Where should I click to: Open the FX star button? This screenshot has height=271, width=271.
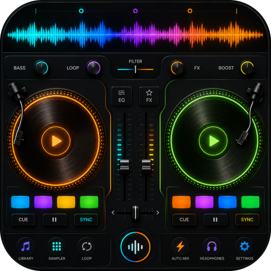149,96
